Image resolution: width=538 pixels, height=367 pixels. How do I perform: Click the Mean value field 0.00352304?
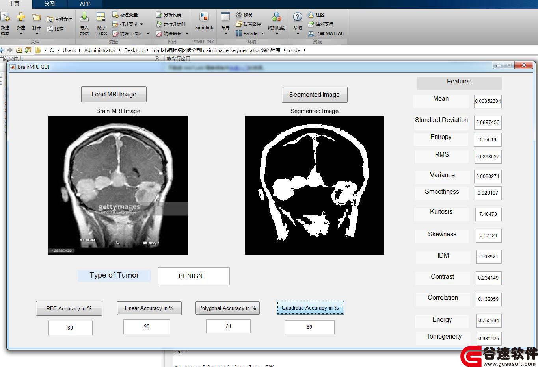click(x=488, y=101)
